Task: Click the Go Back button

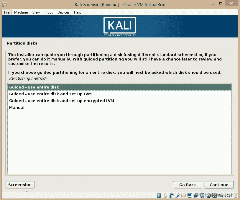Action: 188,185
